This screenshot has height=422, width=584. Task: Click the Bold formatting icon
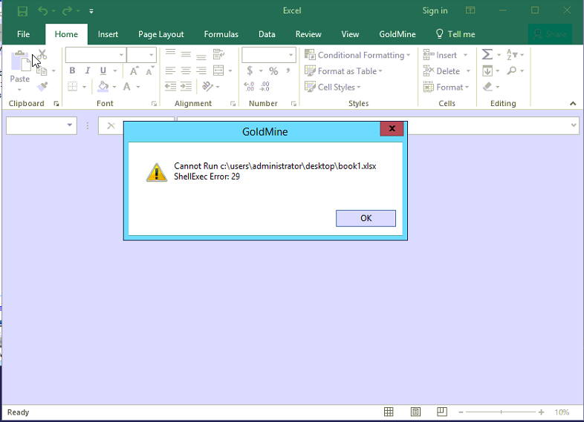[72, 71]
